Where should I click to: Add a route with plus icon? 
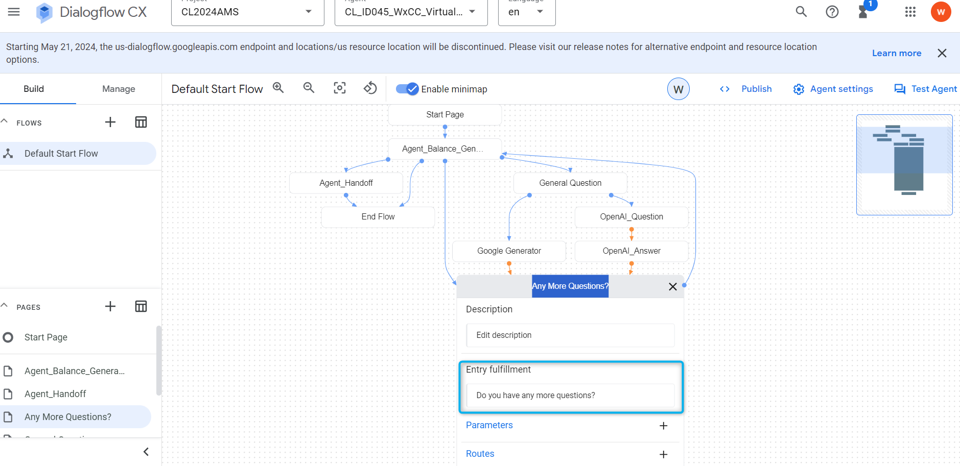point(664,454)
